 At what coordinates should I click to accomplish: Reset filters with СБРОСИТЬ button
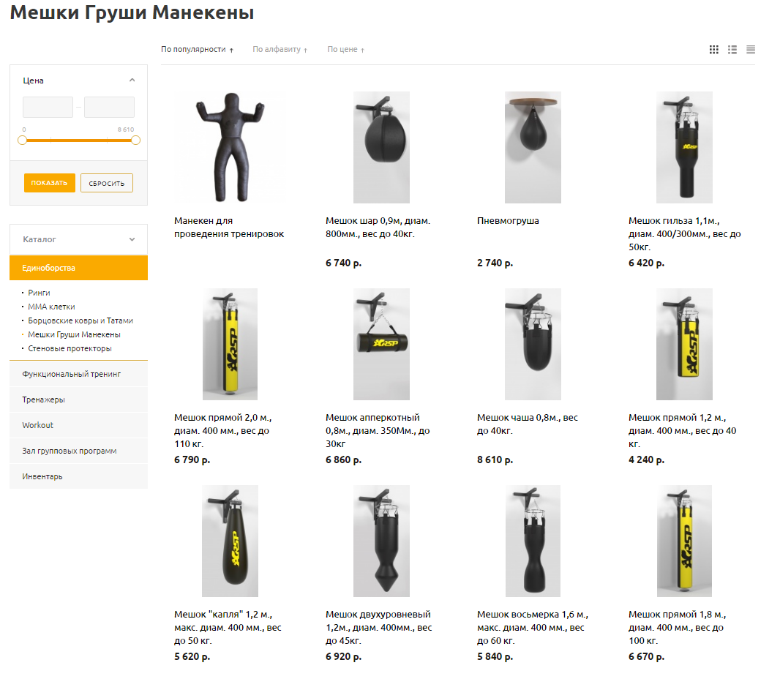(106, 183)
